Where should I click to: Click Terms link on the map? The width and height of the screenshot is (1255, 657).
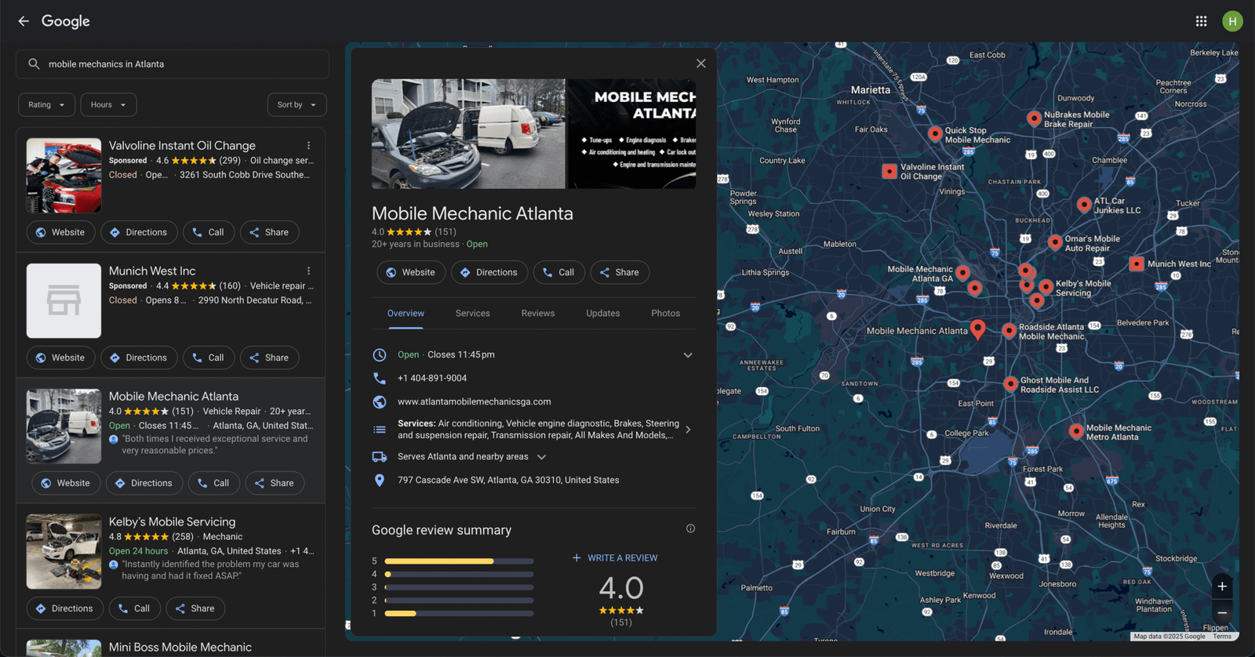click(x=1222, y=637)
